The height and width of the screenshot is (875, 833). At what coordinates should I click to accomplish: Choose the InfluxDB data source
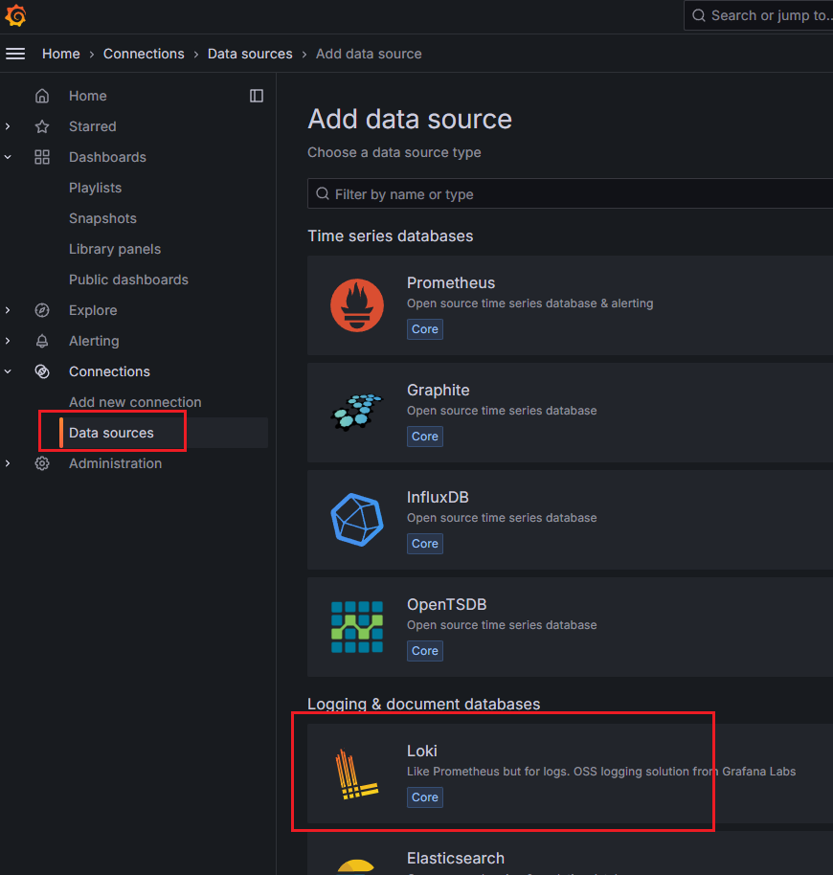tap(571, 520)
